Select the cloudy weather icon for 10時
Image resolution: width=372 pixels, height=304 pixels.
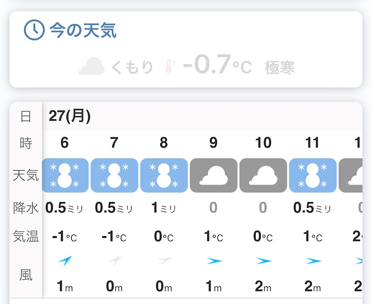(263, 175)
